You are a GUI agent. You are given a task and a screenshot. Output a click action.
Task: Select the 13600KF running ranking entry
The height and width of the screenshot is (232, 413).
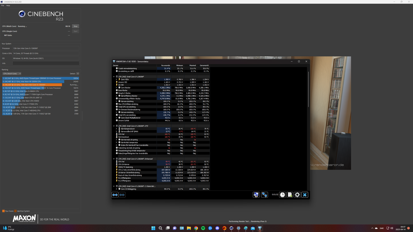click(41, 85)
